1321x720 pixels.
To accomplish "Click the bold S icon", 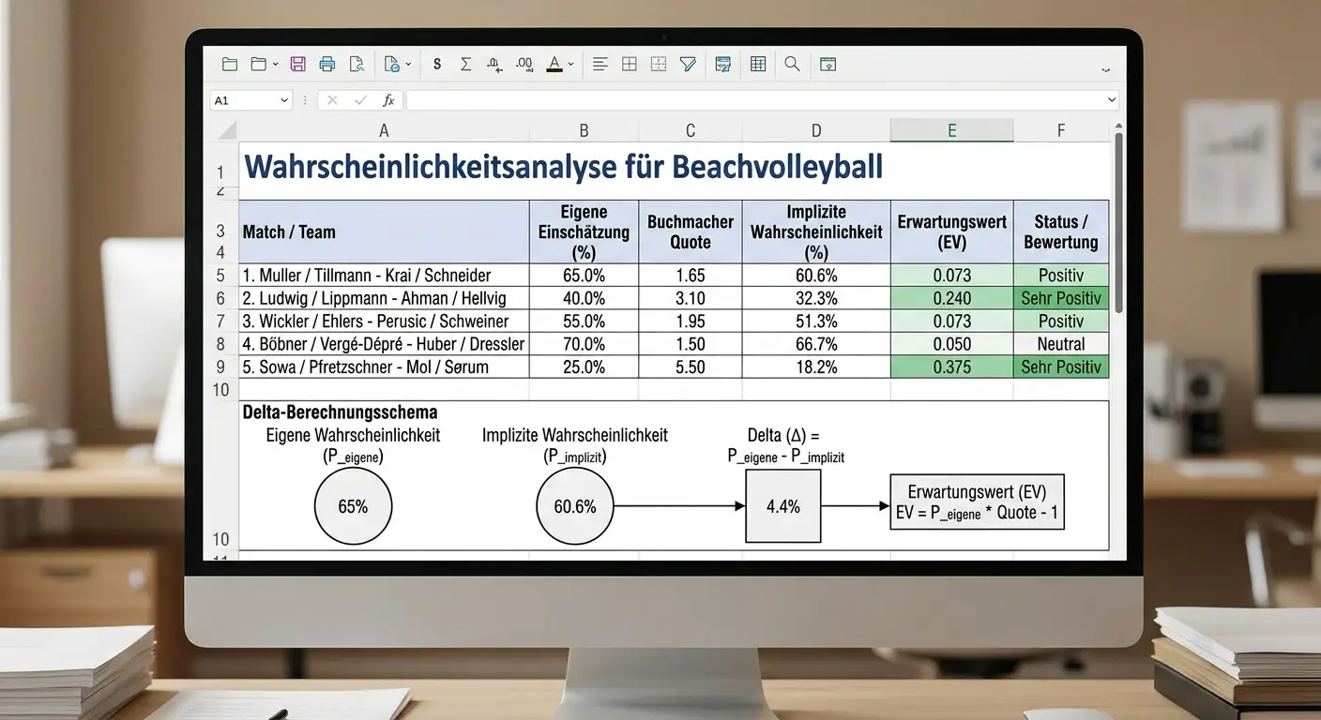I will pos(437,65).
